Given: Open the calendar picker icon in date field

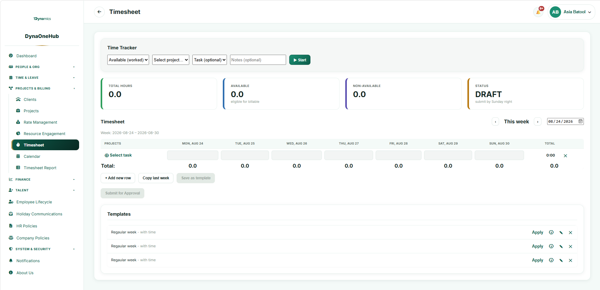Looking at the screenshot, I should [x=580, y=121].
